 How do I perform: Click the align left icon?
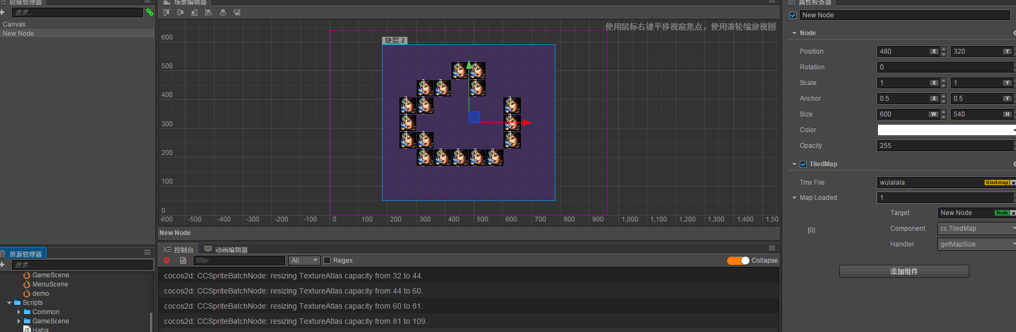click(x=209, y=12)
